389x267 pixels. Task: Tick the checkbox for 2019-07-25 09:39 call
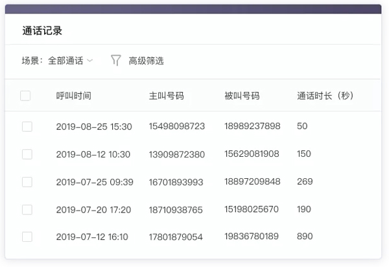27,181
